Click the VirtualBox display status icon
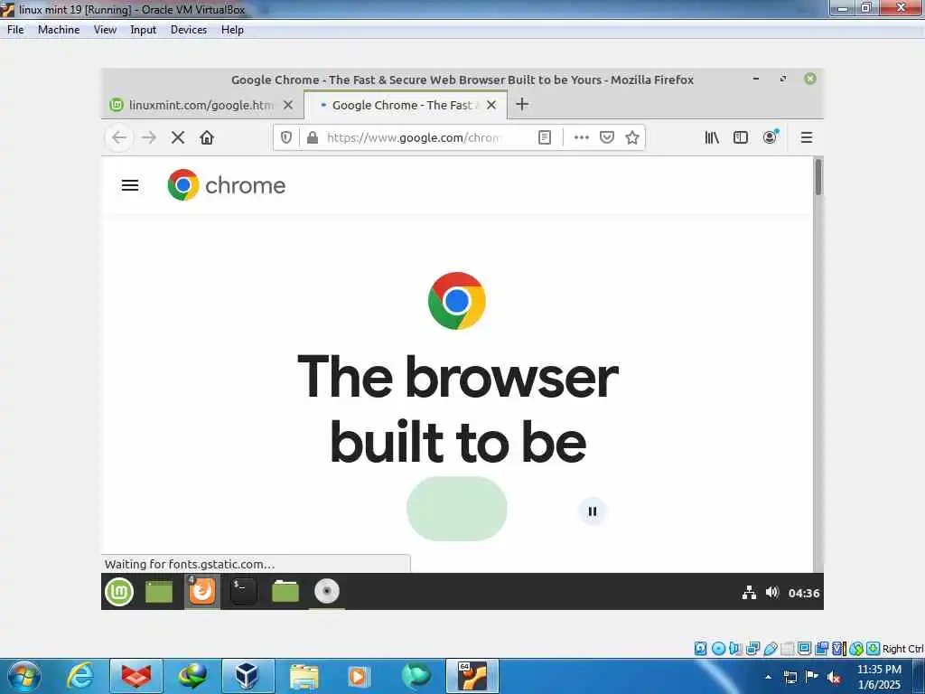The image size is (925, 694). (x=804, y=649)
